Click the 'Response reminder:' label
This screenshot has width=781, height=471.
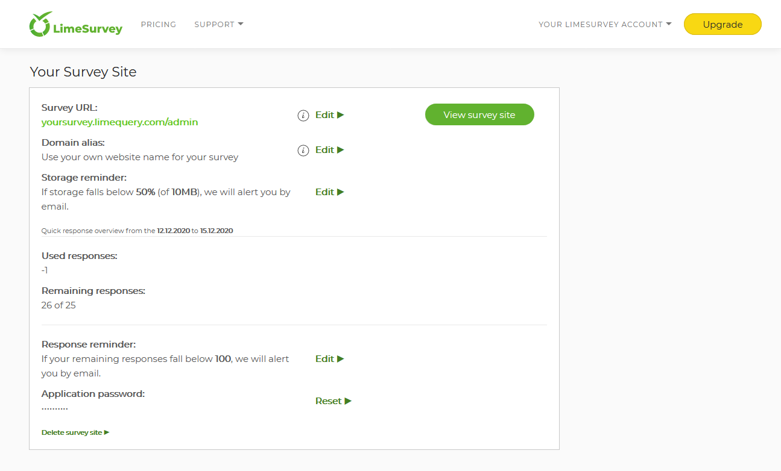click(x=89, y=345)
